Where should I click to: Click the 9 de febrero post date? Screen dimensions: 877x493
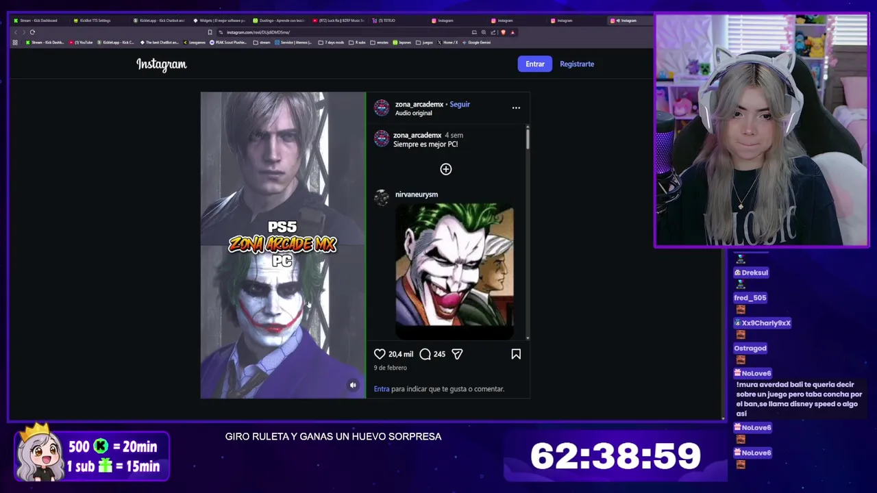(x=391, y=368)
